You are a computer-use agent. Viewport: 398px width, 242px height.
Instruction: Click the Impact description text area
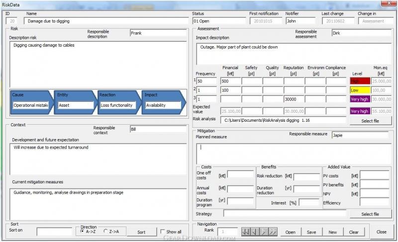[x=294, y=54]
